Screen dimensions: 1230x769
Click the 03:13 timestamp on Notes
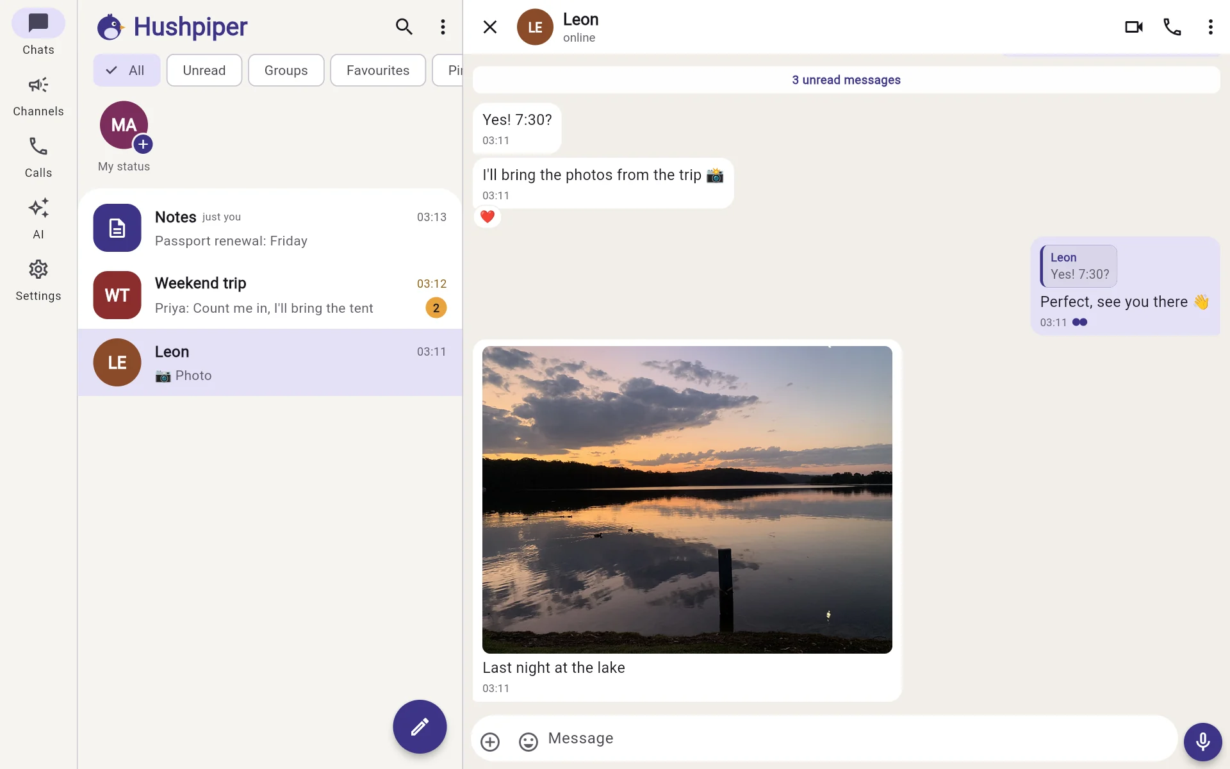pos(432,217)
